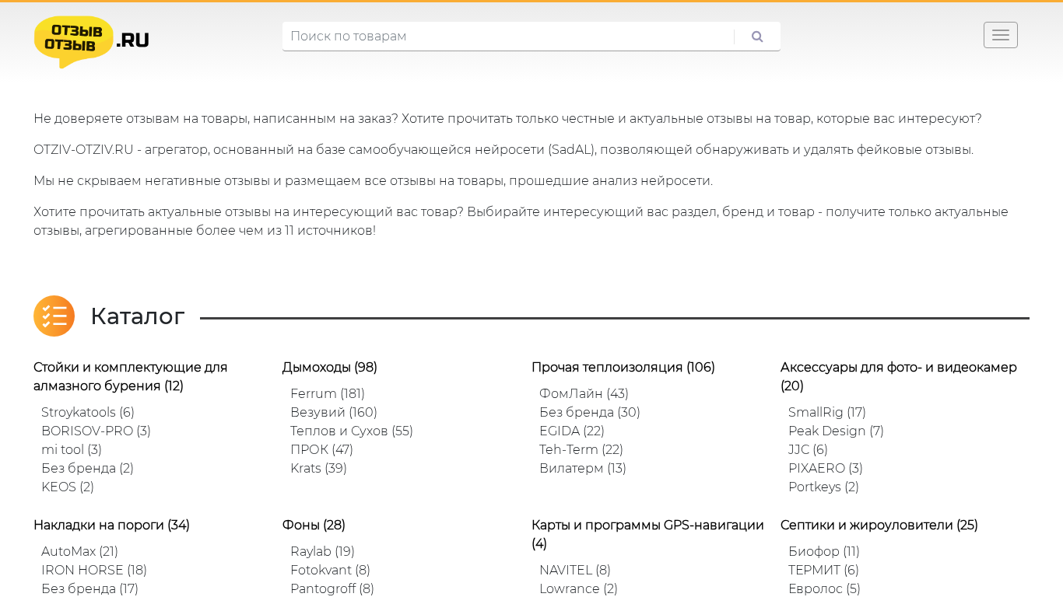Open brand SmallRig (17)
The image size is (1063, 597).
point(827,412)
